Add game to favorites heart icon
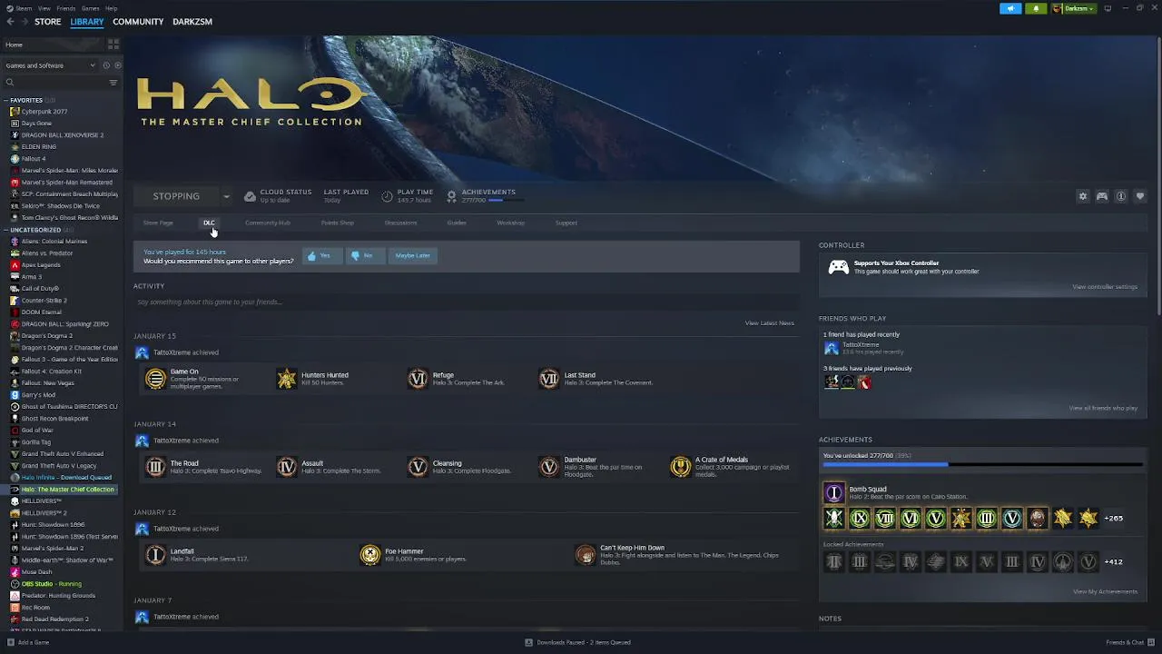The width and height of the screenshot is (1162, 654). coord(1140,196)
